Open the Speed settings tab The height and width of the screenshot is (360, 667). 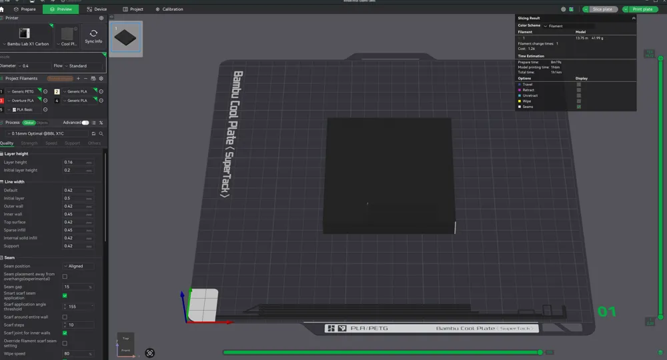(51, 143)
